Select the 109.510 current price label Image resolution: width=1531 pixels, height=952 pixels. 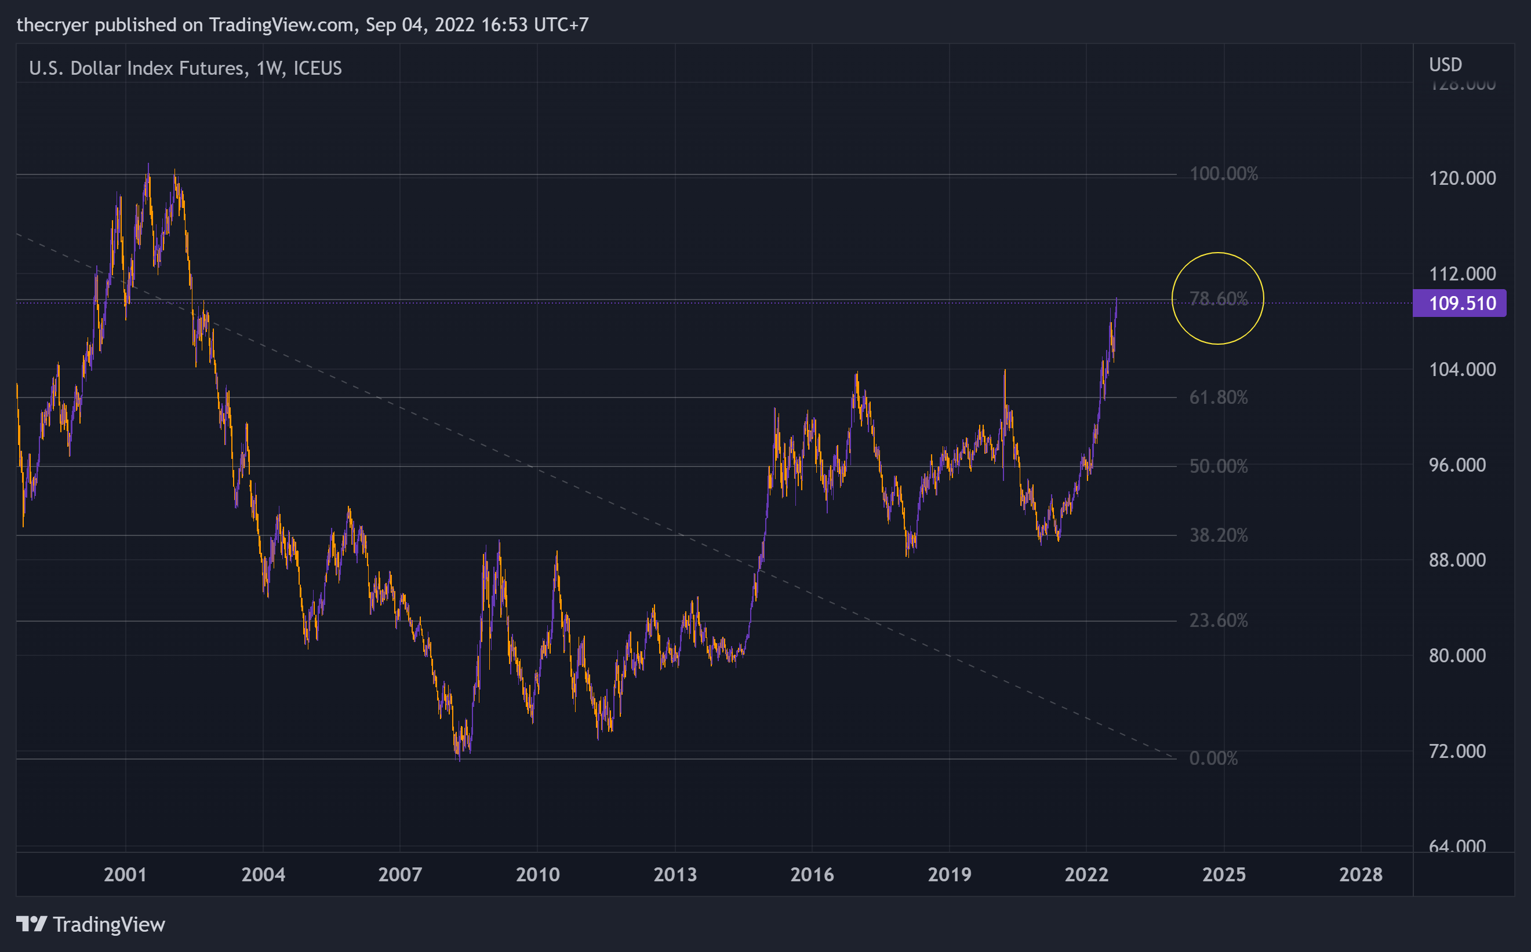pyautogui.click(x=1459, y=303)
